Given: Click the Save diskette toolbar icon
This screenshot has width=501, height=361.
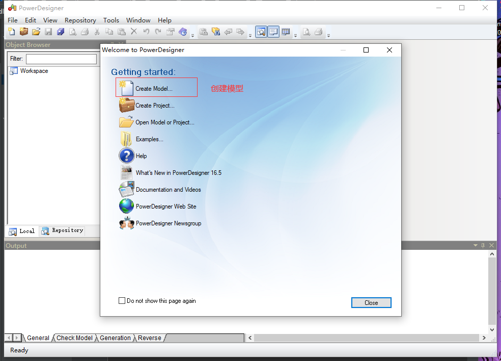Looking at the screenshot, I should pyautogui.click(x=48, y=32).
